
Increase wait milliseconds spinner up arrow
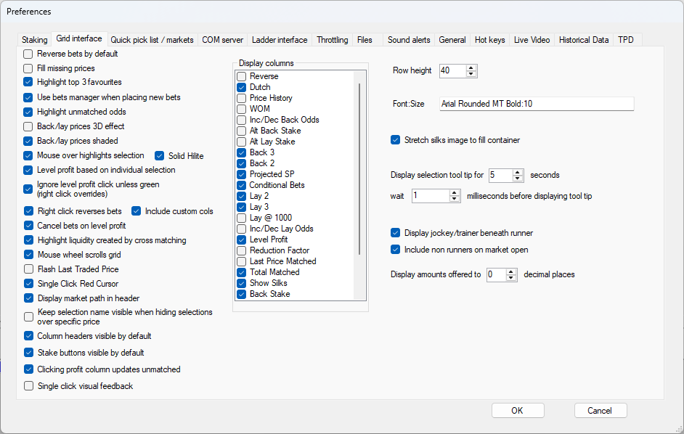tap(454, 193)
